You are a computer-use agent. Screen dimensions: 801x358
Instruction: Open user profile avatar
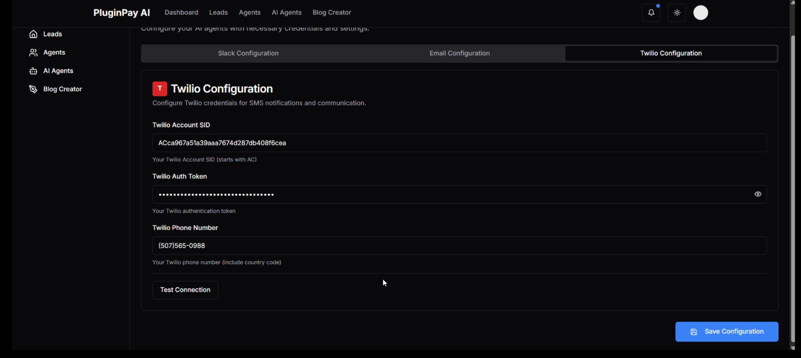click(701, 13)
